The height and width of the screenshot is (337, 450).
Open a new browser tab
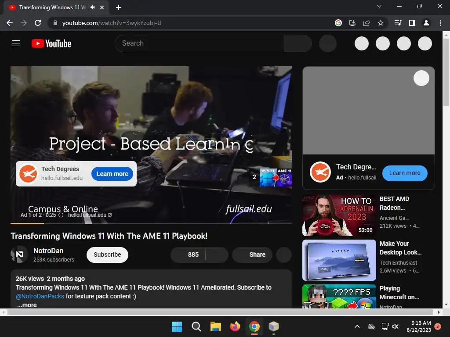click(x=119, y=7)
